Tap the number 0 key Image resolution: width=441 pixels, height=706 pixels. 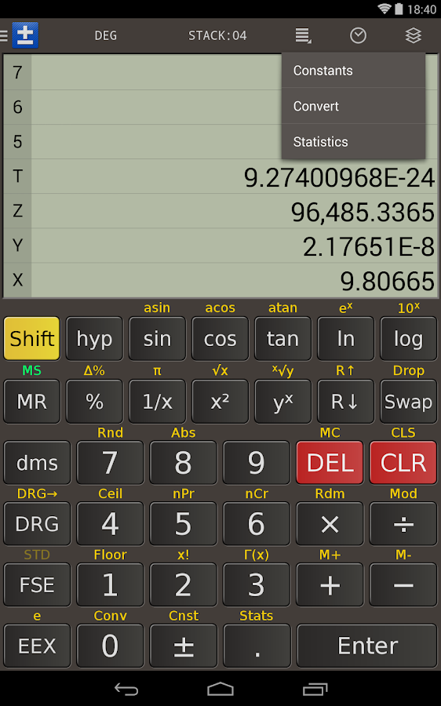pyautogui.click(x=110, y=646)
